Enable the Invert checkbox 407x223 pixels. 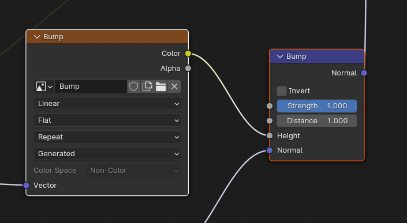tap(282, 91)
